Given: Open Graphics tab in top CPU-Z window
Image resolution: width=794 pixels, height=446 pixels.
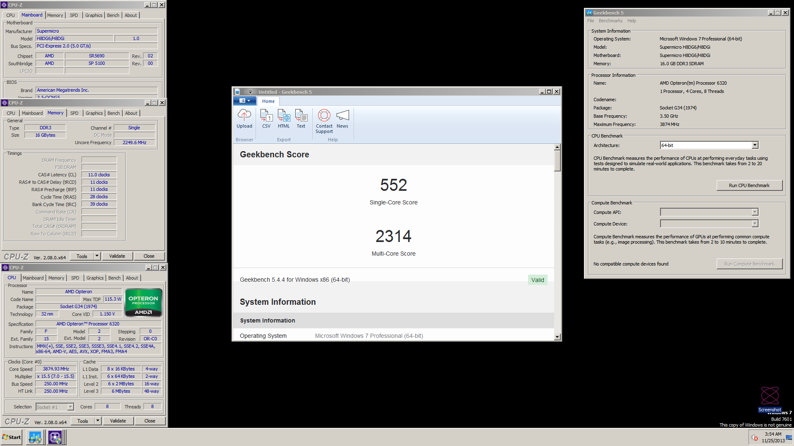Looking at the screenshot, I should [93, 15].
